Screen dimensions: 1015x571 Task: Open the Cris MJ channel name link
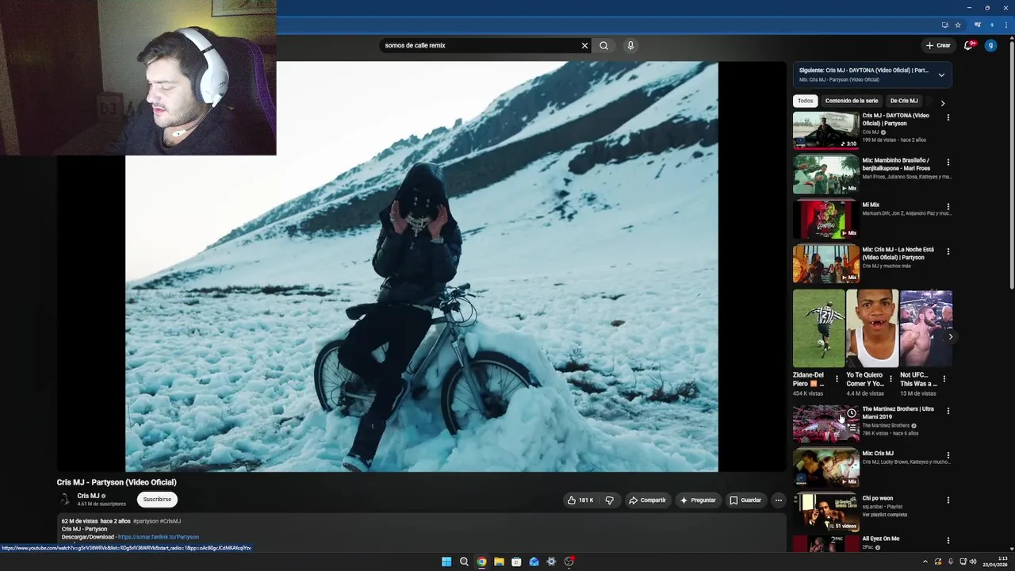click(x=88, y=496)
